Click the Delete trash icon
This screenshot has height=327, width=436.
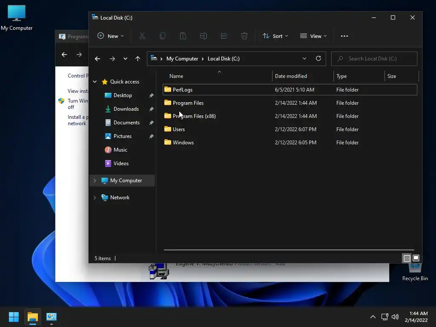[244, 36]
